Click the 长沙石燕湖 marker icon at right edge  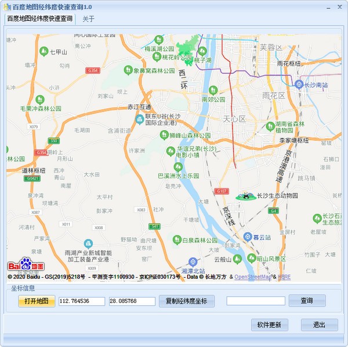[317, 219]
